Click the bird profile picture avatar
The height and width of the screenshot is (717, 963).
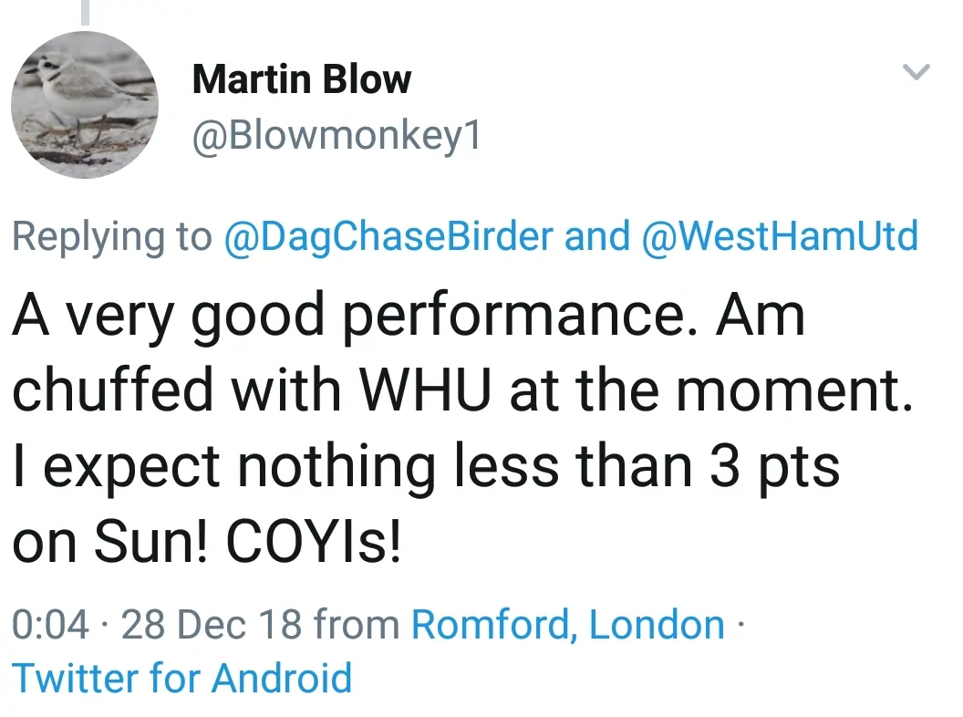[x=84, y=104]
